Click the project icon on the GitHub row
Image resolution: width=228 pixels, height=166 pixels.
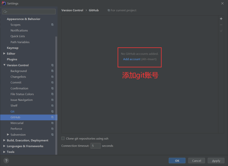(x=52, y=117)
